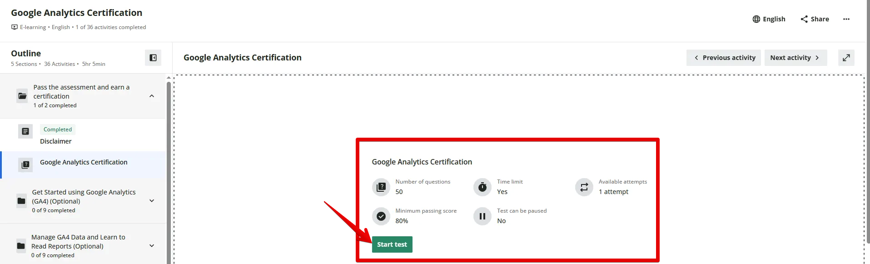
Task: Click the folder icon for Get Started section
Action: (x=21, y=201)
